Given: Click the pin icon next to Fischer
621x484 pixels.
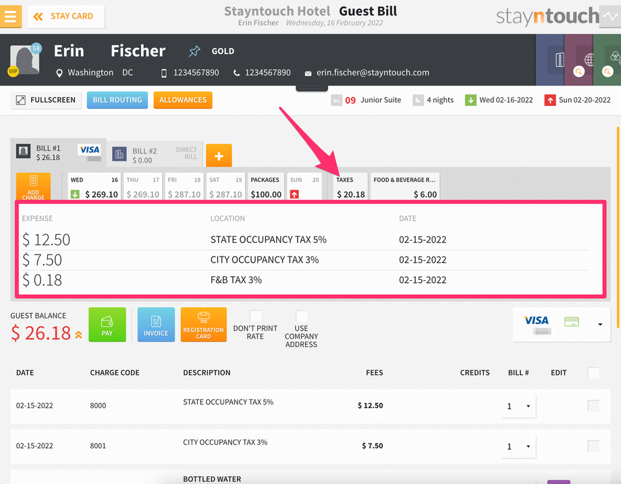Looking at the screenshot, I should pos(194,51).
